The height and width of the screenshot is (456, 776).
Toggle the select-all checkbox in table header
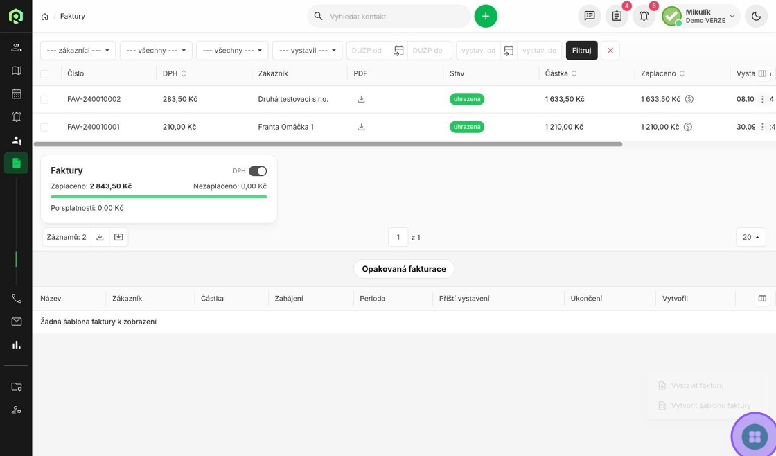44,73
